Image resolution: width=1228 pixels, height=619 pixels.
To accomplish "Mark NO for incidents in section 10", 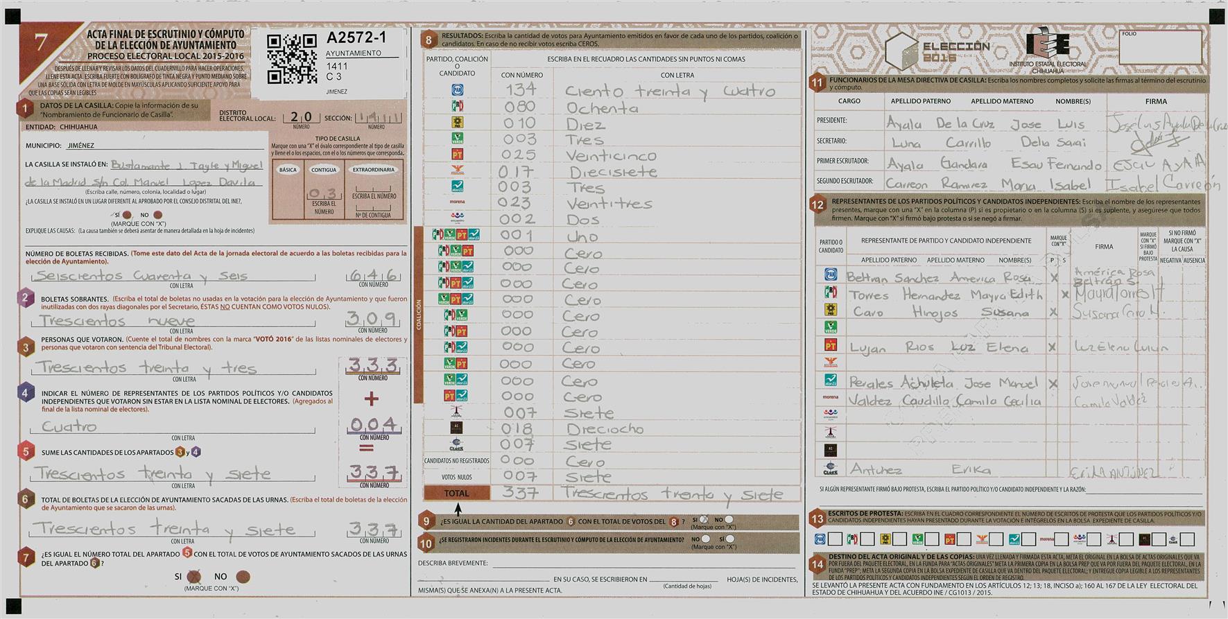I will [x=705, y=539].
